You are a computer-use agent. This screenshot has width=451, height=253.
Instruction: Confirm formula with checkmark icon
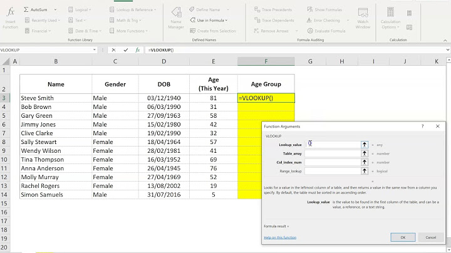[126, 50]
